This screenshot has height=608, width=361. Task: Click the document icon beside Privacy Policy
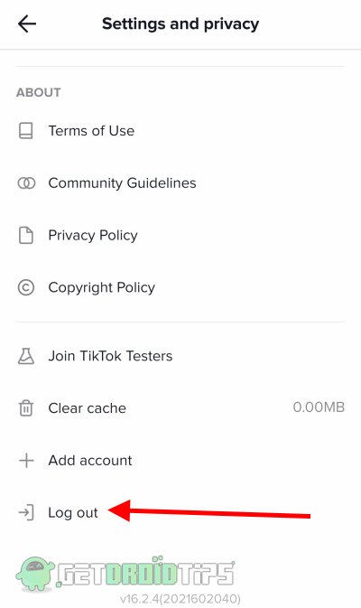26,236
